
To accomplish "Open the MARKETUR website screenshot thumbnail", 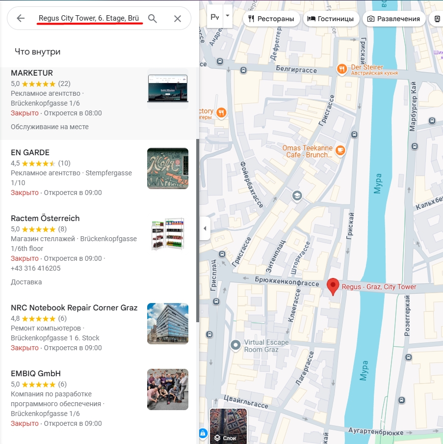I will (168, 89).
